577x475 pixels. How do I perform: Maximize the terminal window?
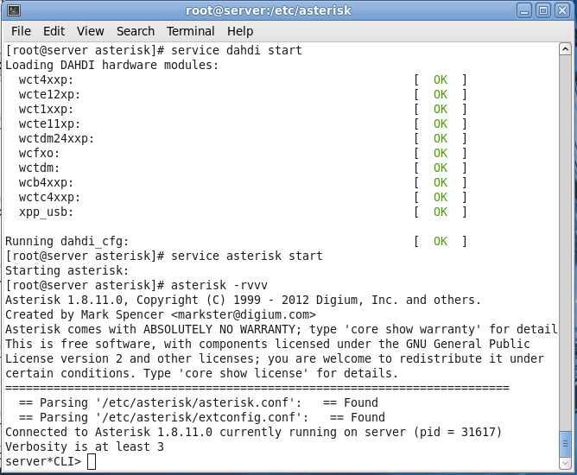click(542, 10)
